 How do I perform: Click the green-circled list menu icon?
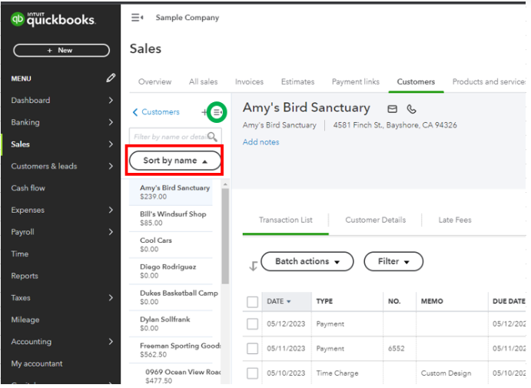(x=217, y=112)
